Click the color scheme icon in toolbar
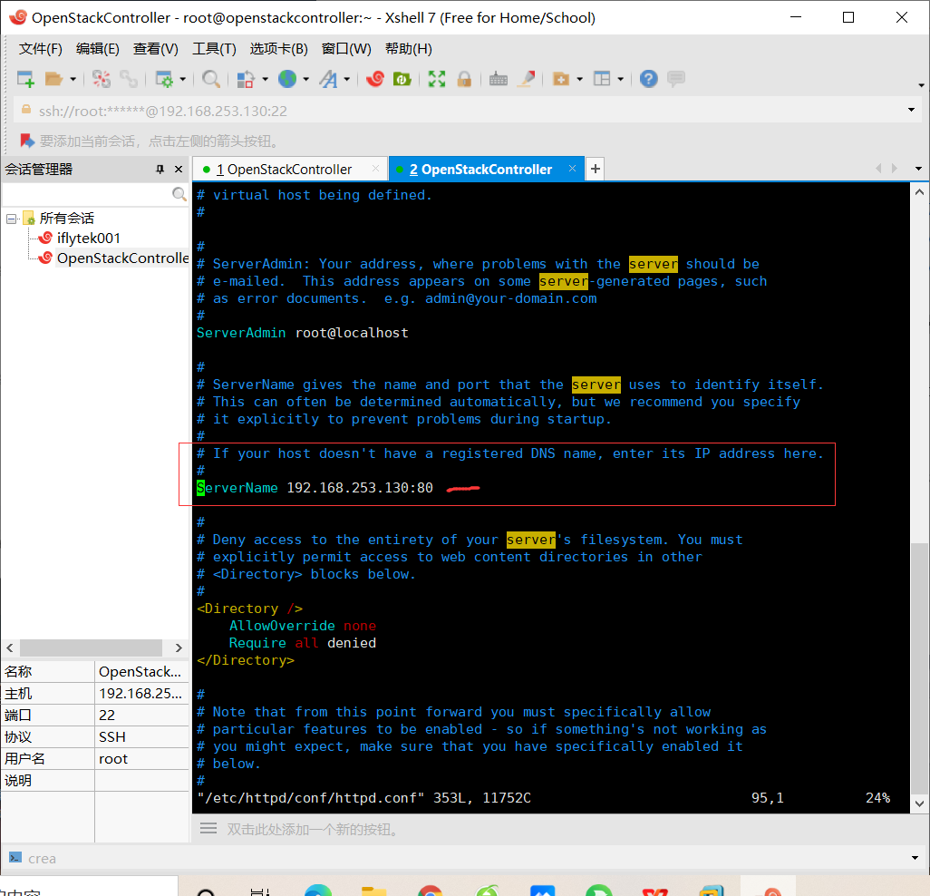The height and width of the screenshot is (896, 930). tap(246, 79)
